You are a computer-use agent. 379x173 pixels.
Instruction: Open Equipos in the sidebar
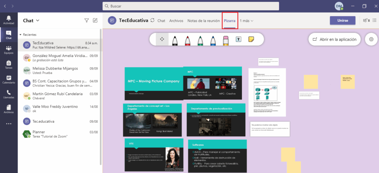click(x=9, y=50)
